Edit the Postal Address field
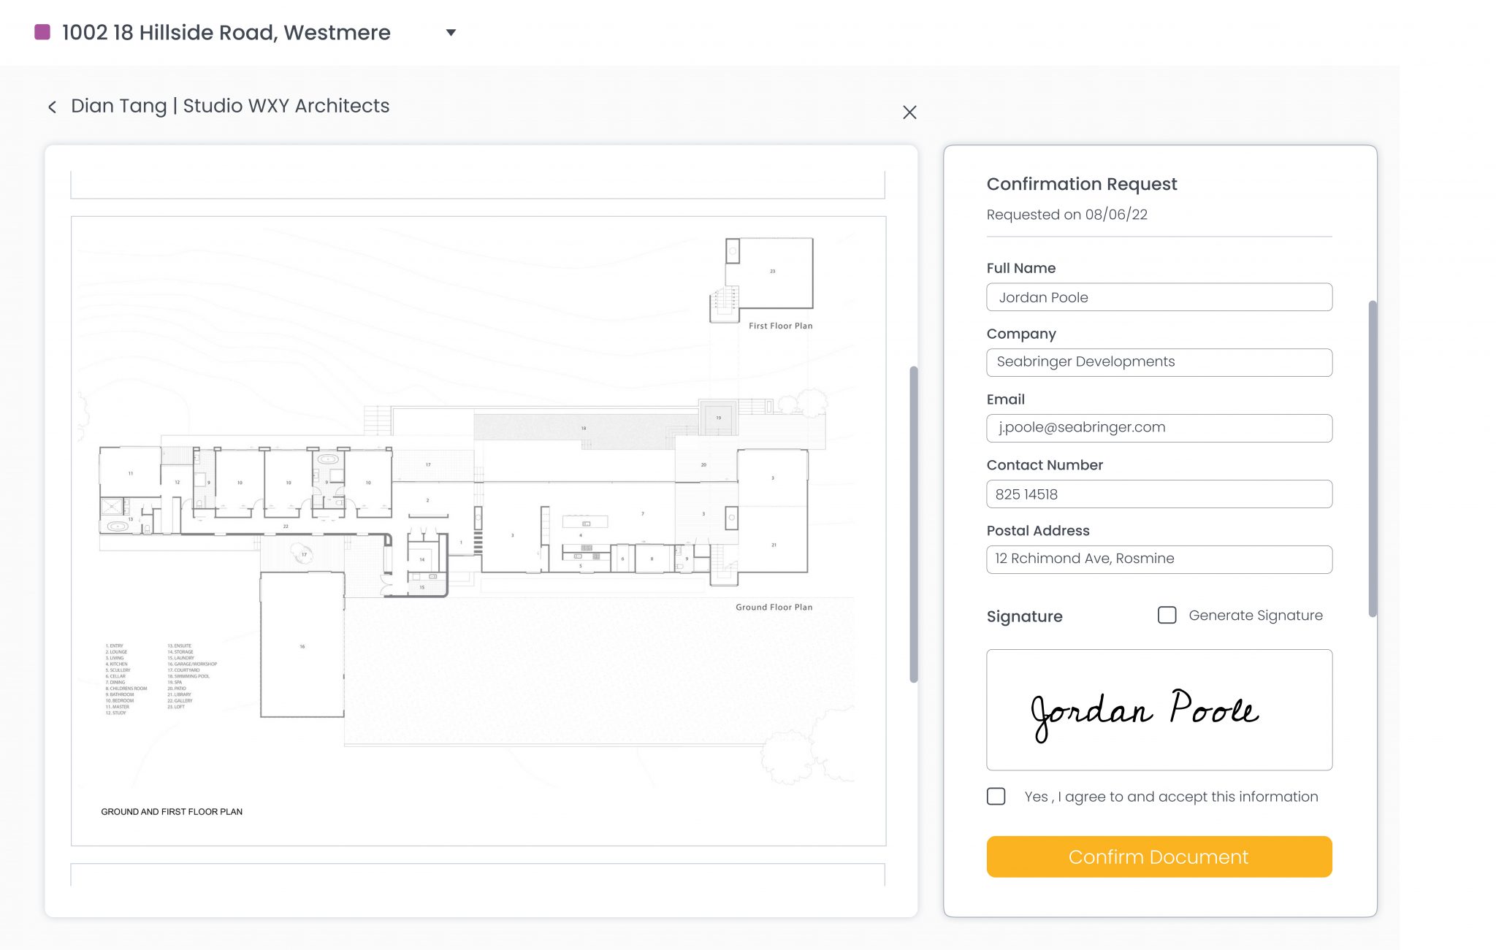The image size is (1496, 950). [1159, 559]
